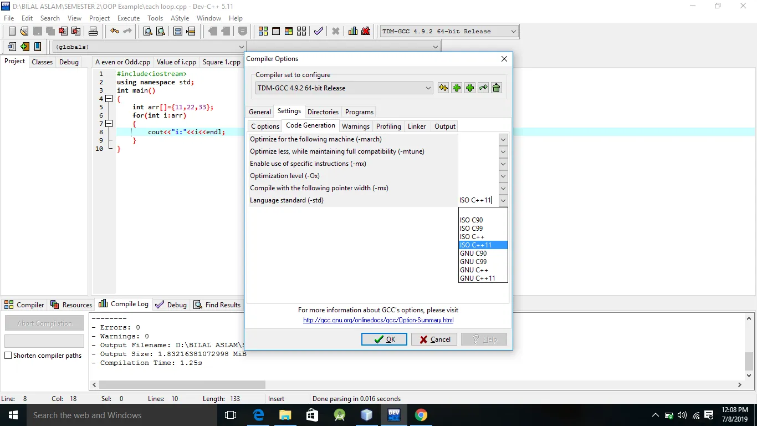Click the blue book icon in second toolbar row
Screen dimensions: 757x426
coord(38,47)
